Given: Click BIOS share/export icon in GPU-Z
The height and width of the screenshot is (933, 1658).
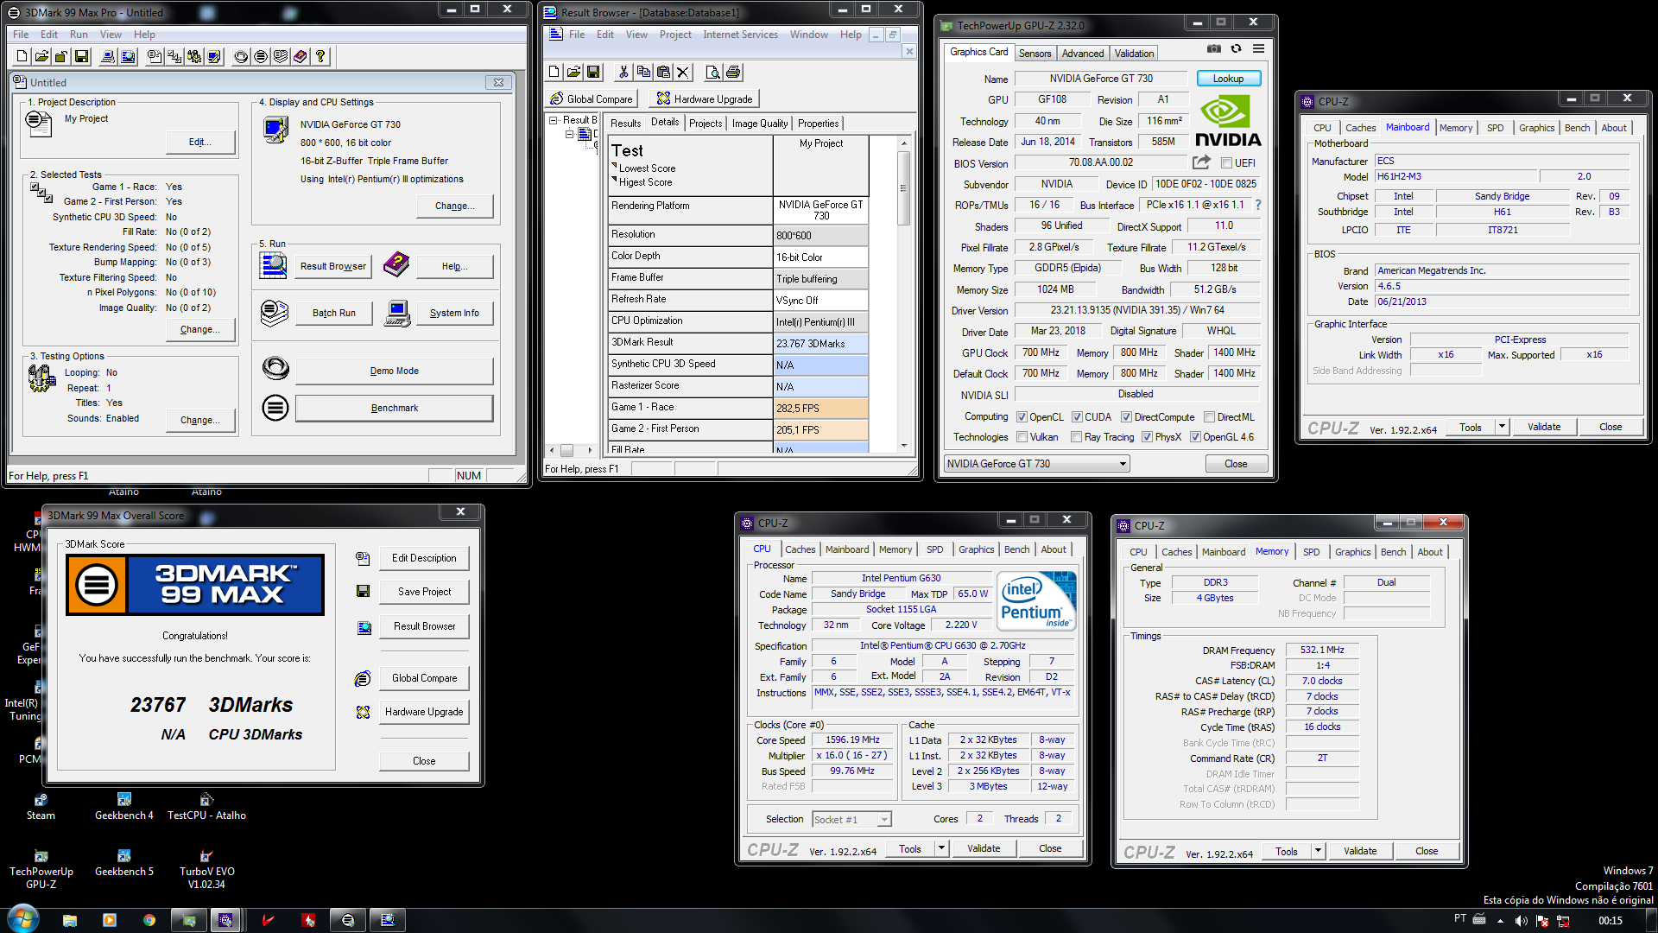Looking at the screenshot, I should click(x=1201, y=162).
